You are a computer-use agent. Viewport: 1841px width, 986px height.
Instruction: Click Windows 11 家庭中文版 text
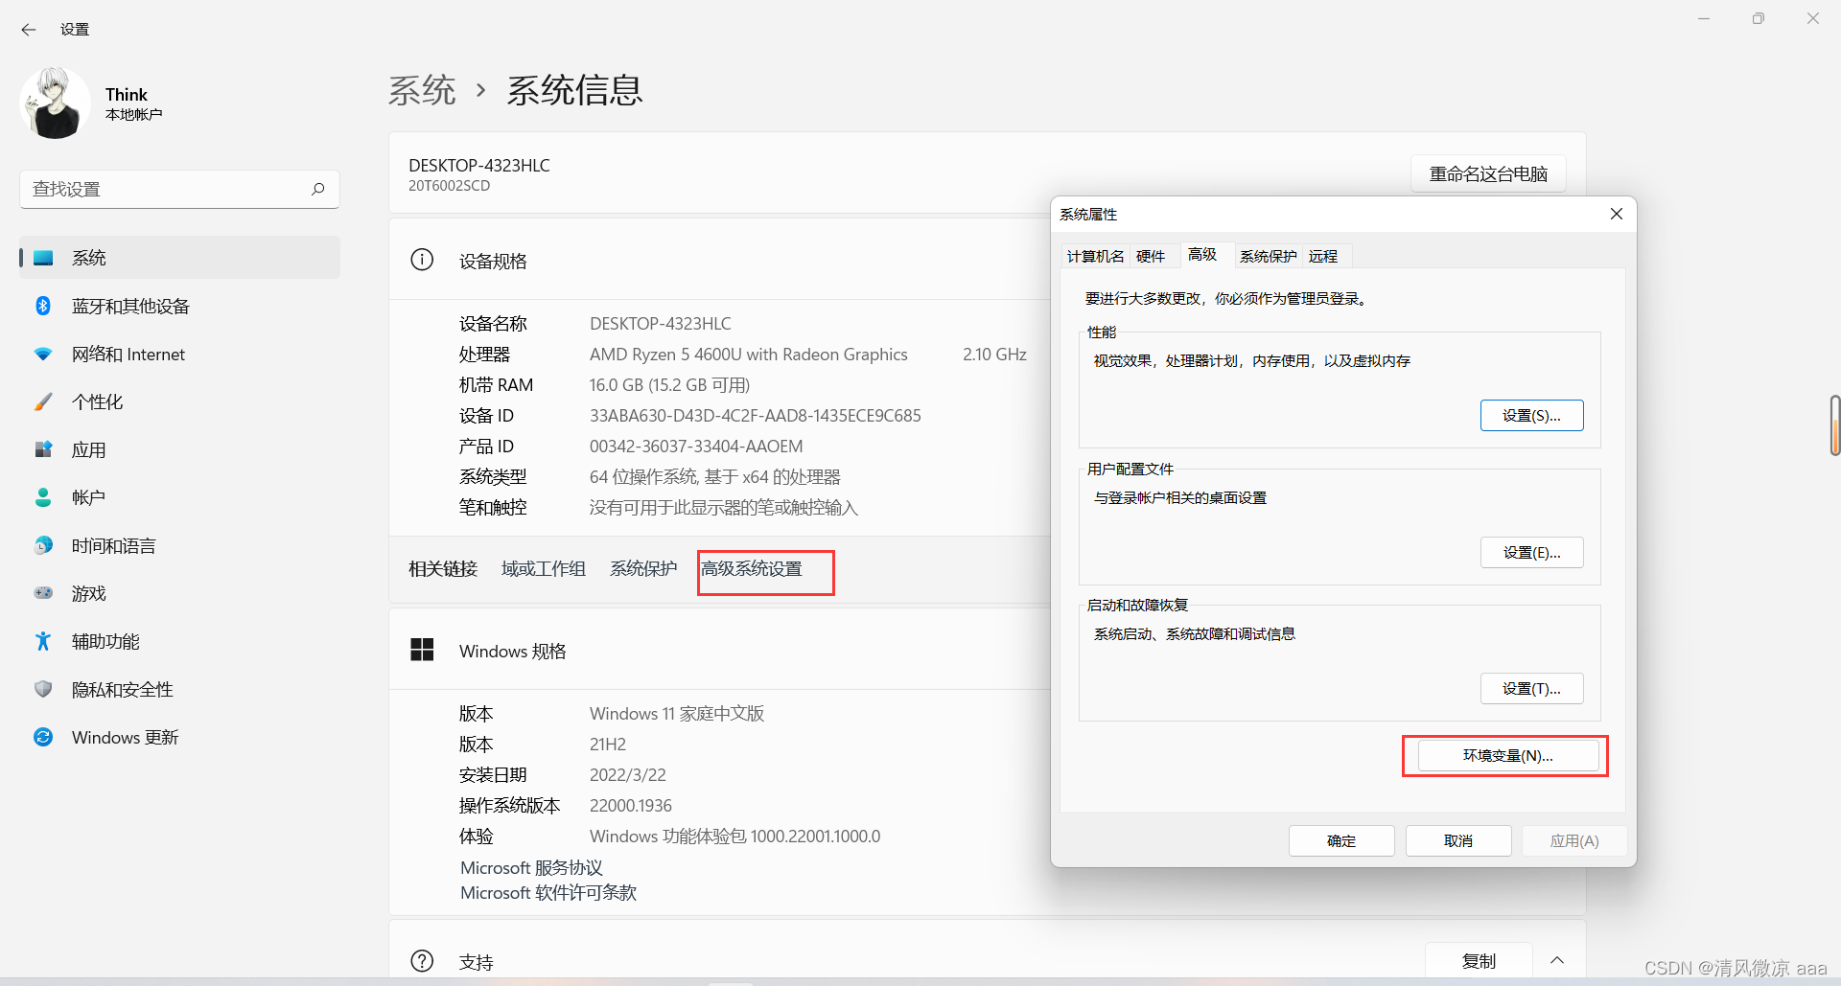point(677,714)
